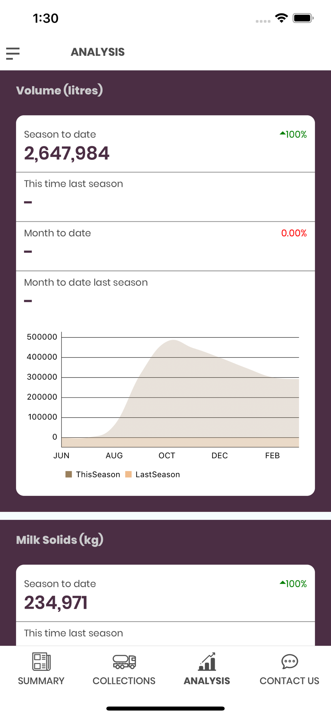Tap the battery status icon
Image resolution: width=331 pixels, height=717 pixels.
[x=303, y=18]
